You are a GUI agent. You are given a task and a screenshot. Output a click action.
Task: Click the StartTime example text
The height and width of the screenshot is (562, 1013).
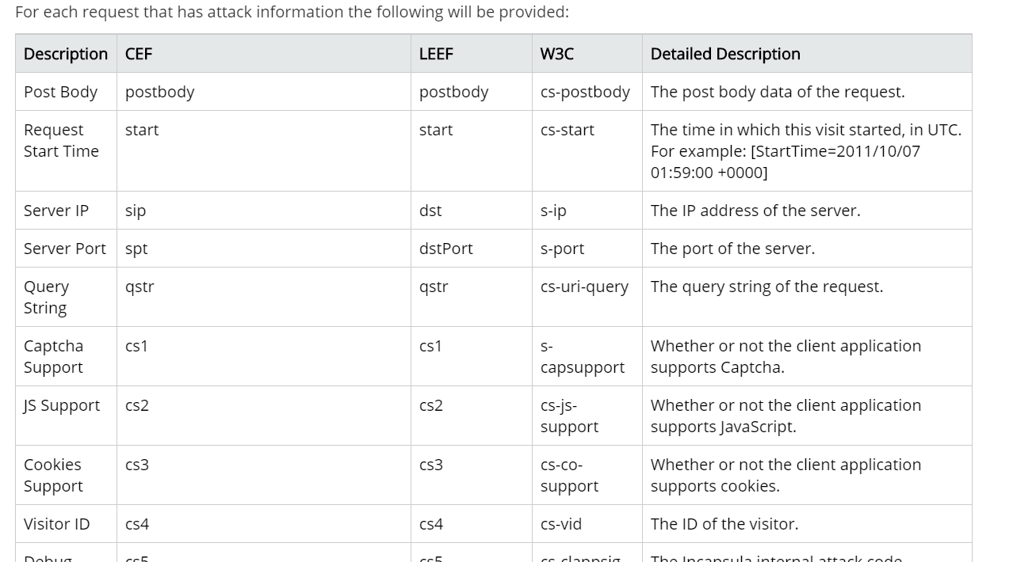[785, 161]
